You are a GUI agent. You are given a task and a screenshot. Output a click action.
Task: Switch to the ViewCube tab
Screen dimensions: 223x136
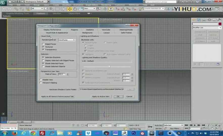click(106, 30)
